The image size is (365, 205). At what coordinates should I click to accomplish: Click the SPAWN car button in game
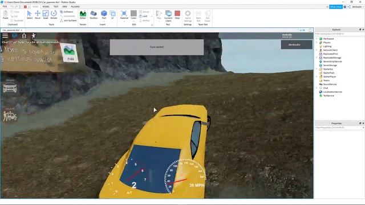tap(10, 86)
